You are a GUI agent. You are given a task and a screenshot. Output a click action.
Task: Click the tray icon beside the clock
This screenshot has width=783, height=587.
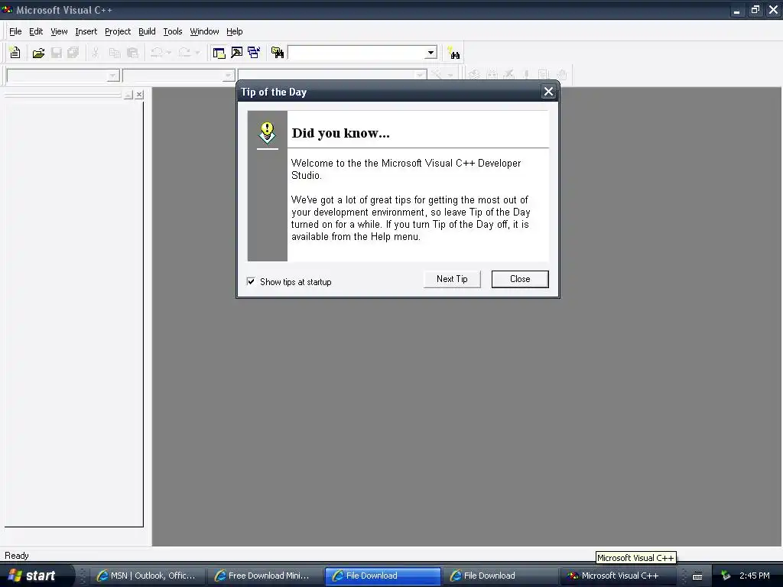726,576
